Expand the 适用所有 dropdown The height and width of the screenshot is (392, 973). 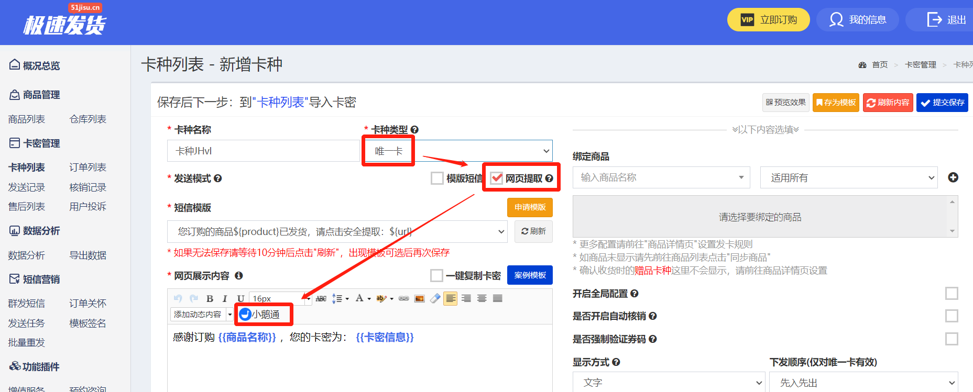(x=848, y=178)
